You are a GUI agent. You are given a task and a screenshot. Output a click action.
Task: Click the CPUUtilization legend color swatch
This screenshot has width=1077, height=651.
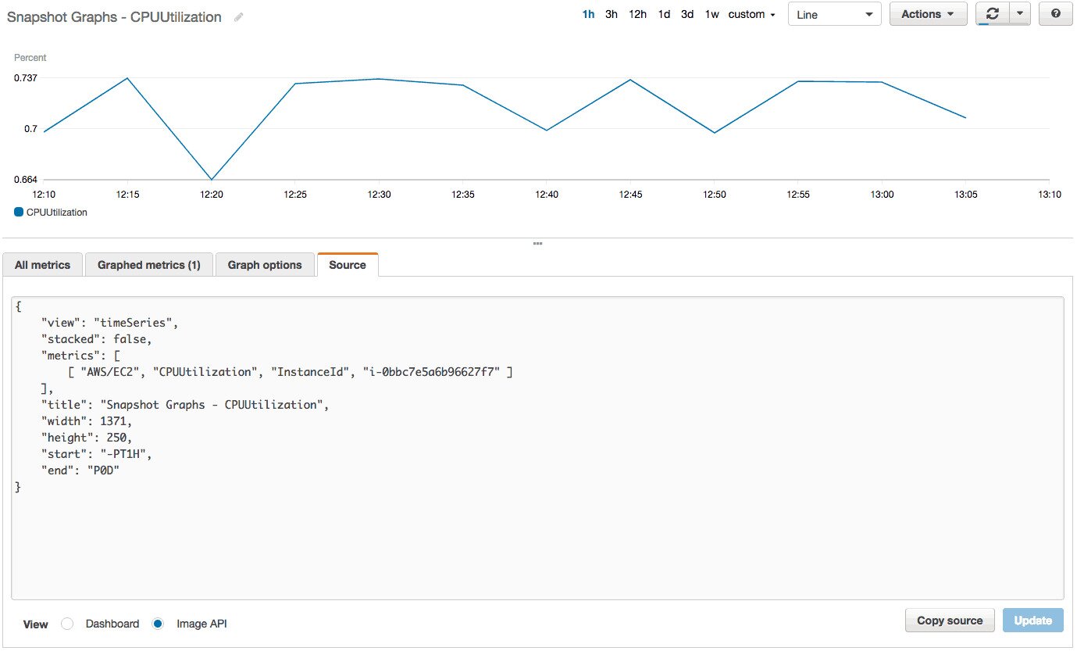(19, 212)
